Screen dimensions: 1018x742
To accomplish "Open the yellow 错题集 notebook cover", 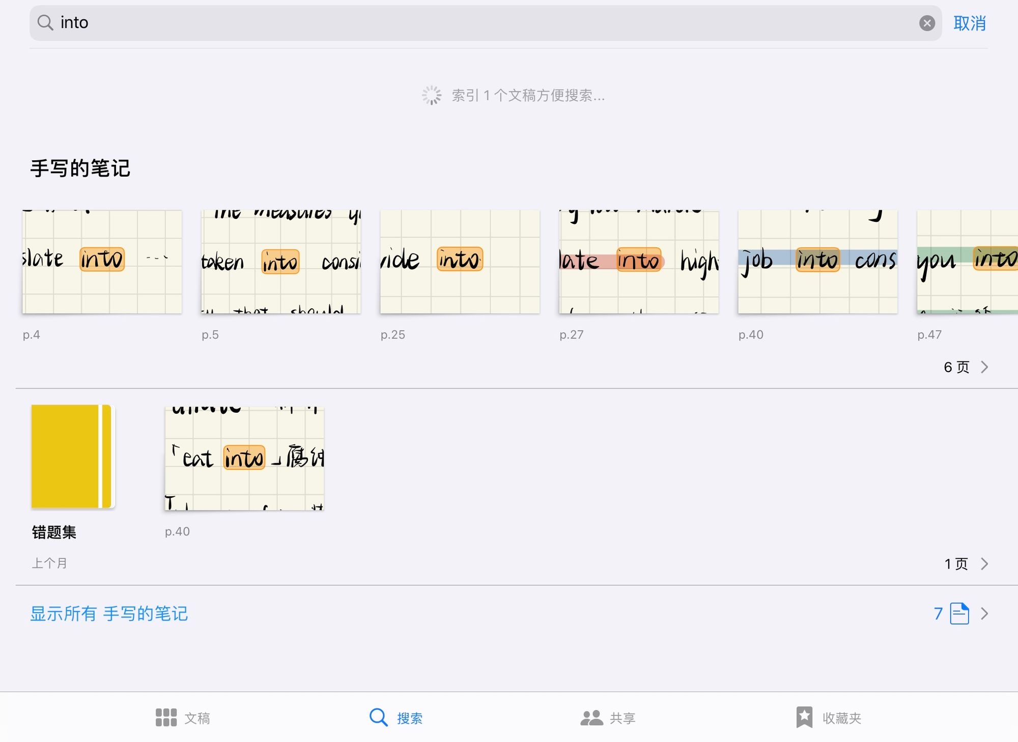I will pyautogui.click(x=72, y=456).
